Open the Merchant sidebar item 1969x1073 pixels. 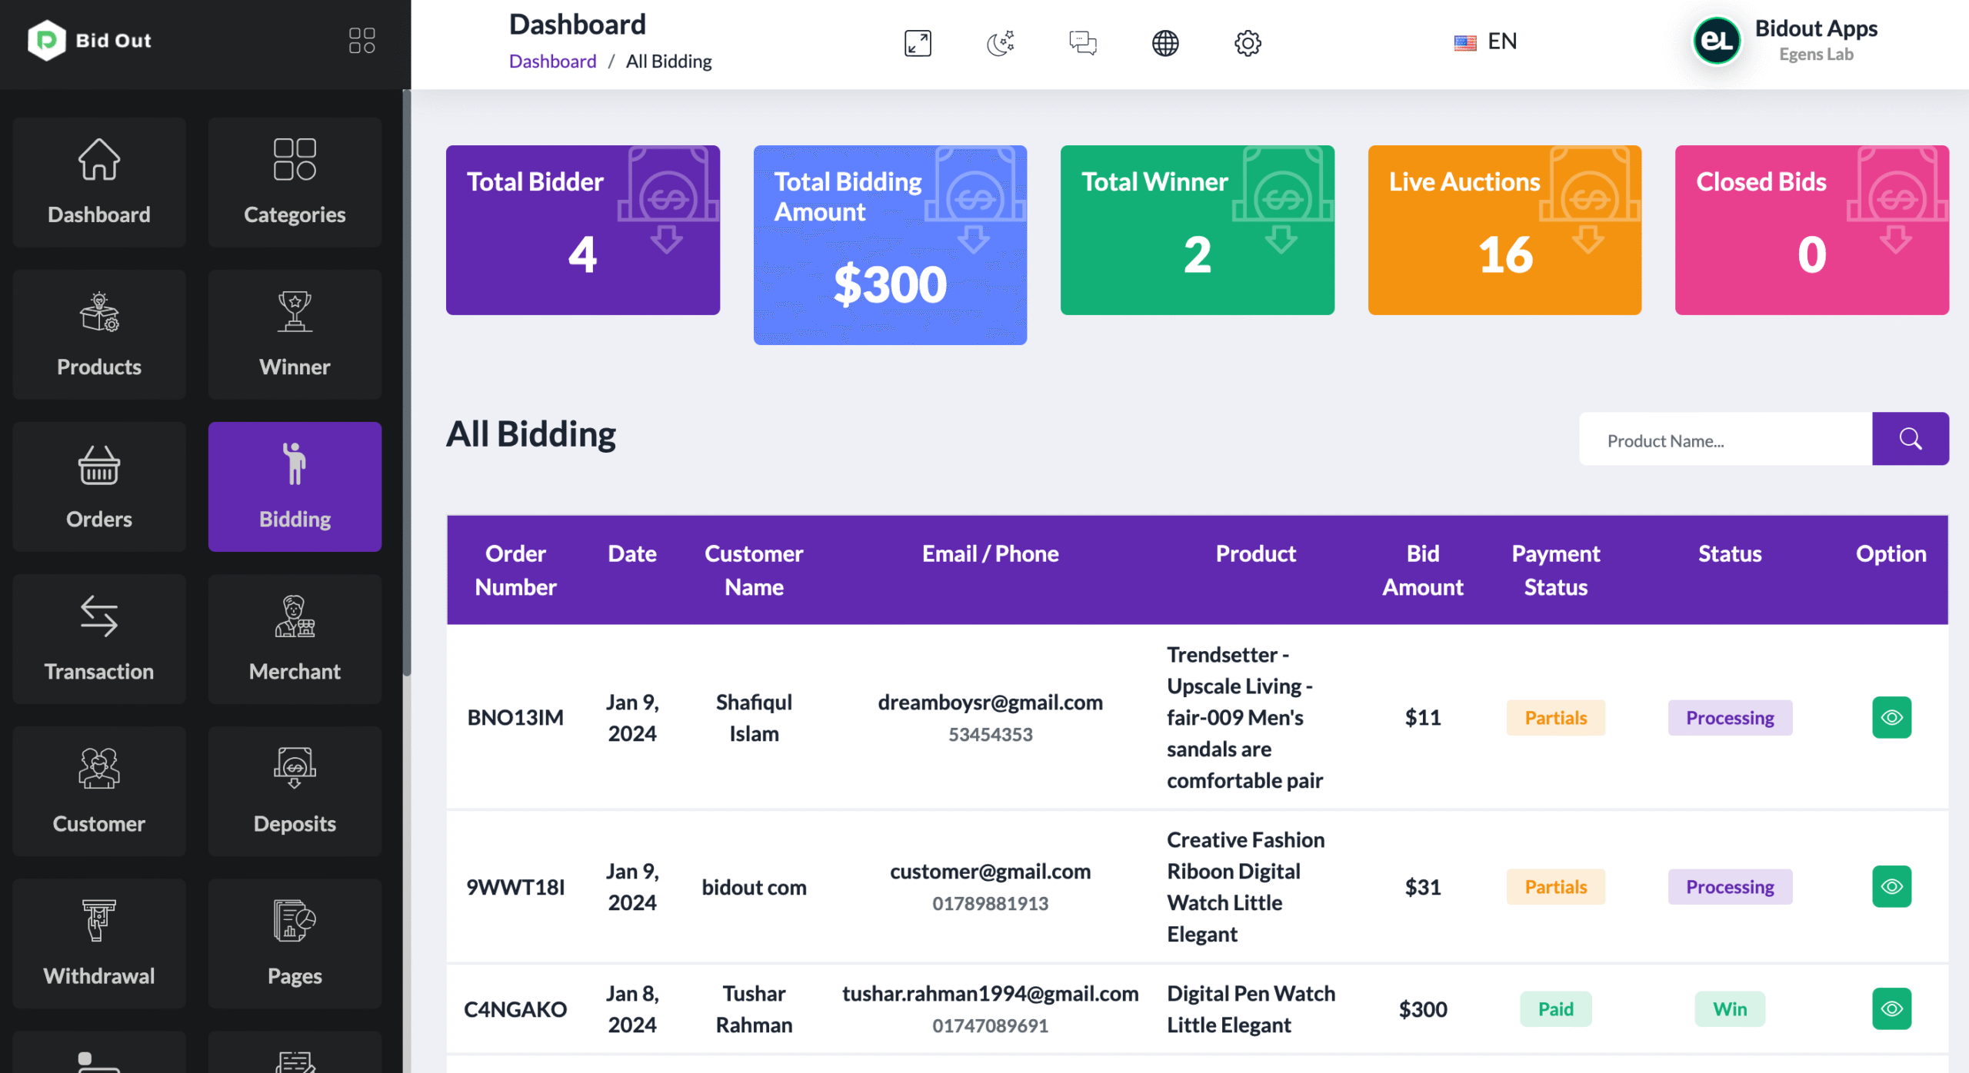tap(295, 639)
